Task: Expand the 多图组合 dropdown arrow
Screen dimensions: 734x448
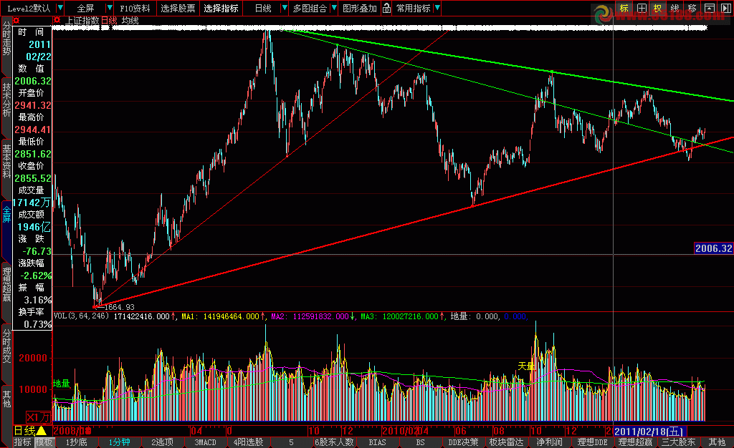Action: [334, 8]
